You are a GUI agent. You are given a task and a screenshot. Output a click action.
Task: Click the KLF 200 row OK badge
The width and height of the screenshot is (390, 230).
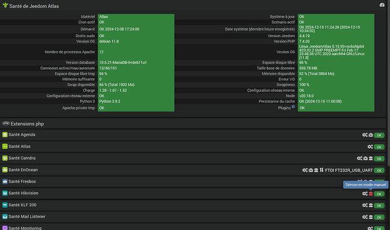point(379,205)
